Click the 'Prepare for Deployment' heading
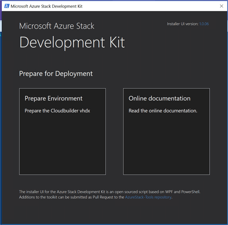The height and width of the screenshot is (225, 228). click(56, 74)
